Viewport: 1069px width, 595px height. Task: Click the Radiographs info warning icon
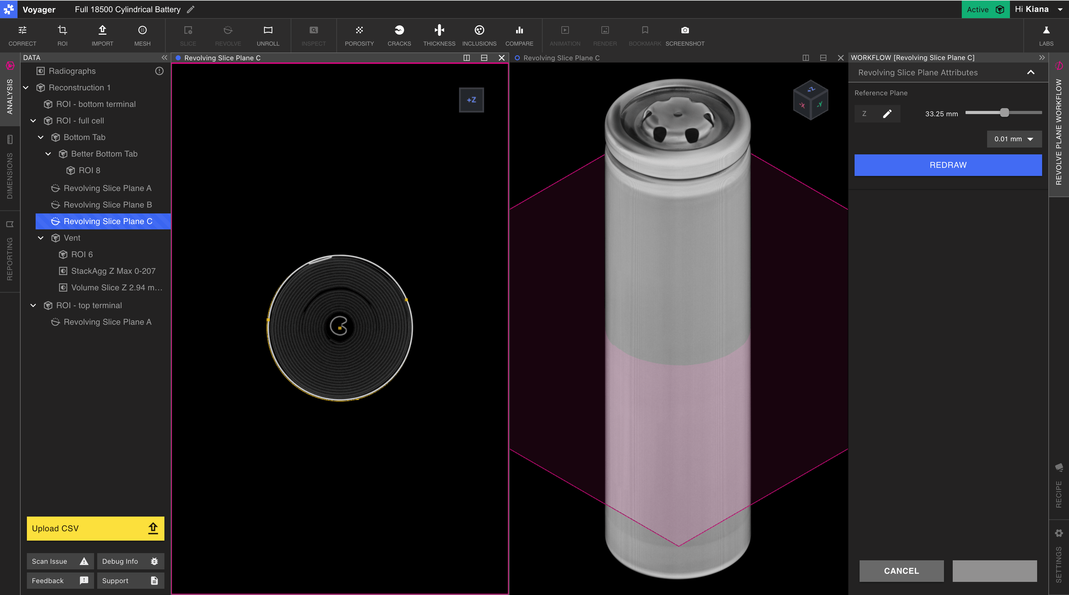coord(159,71)
